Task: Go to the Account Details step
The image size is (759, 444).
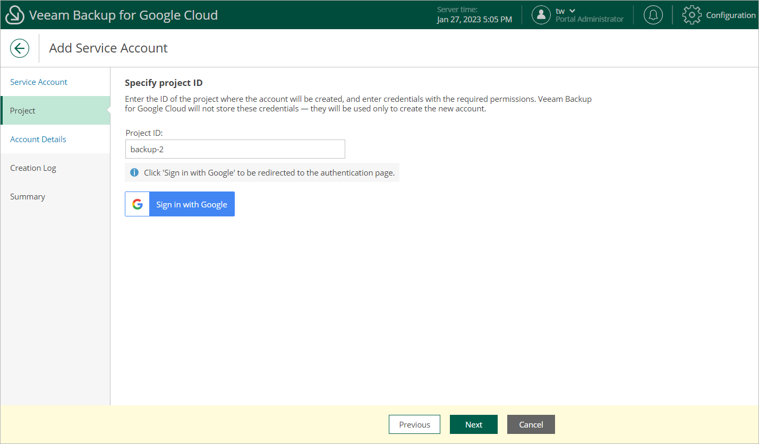Action: 38,140
